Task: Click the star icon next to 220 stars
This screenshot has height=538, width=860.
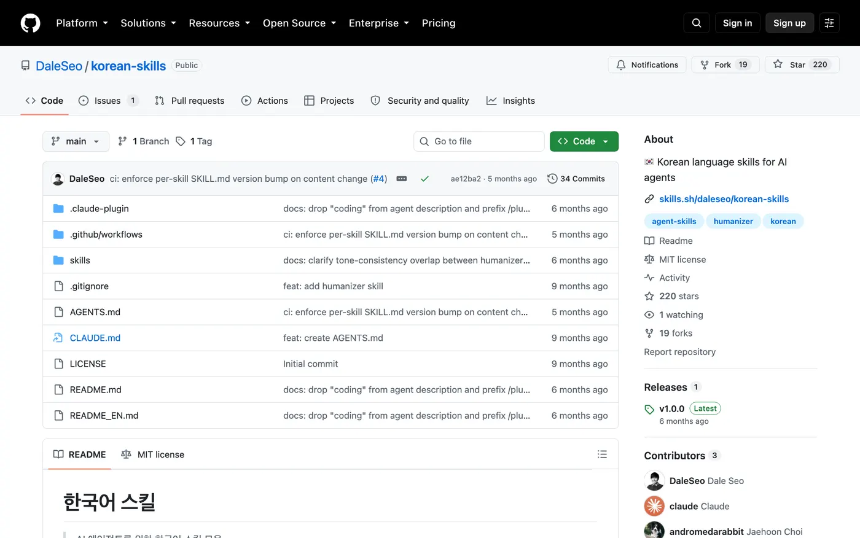Action: (x=649, y=296)
